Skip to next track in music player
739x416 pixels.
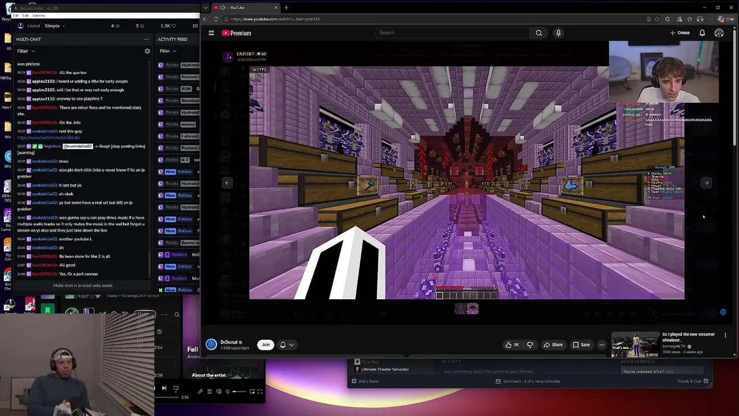(x=164, y=388)
